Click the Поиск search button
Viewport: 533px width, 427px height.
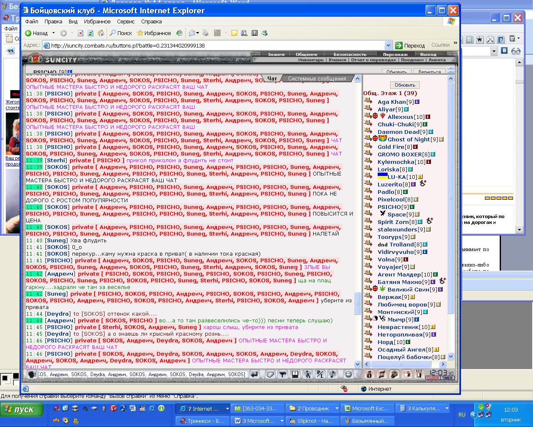(120, 33)
